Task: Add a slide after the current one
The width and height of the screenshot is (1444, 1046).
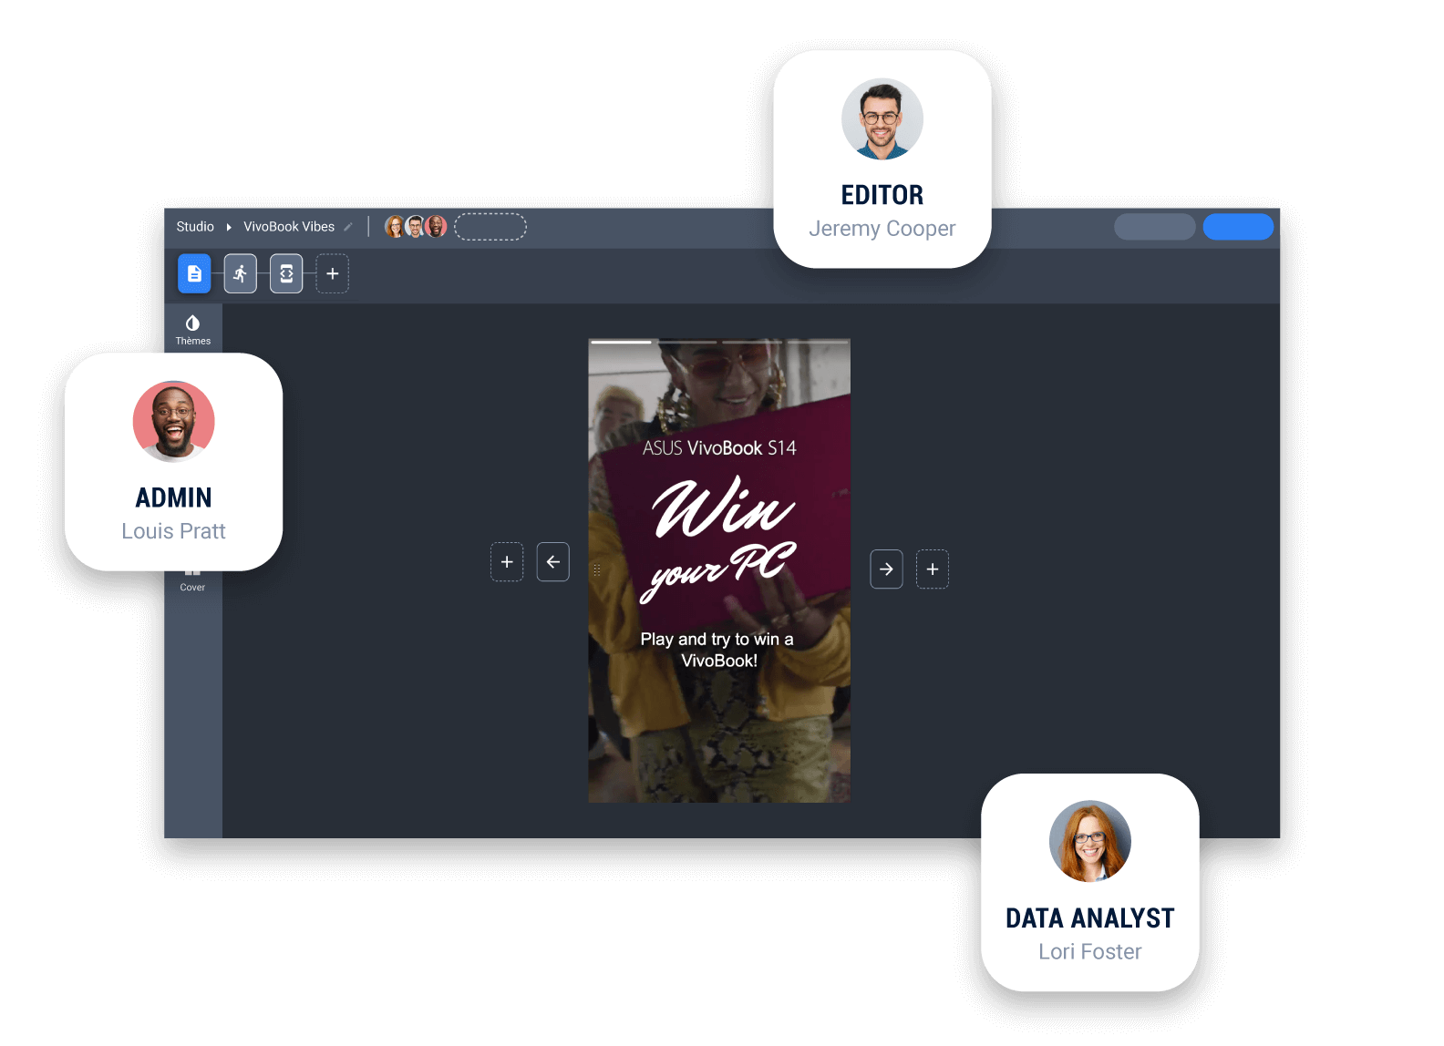Action: 933,569
